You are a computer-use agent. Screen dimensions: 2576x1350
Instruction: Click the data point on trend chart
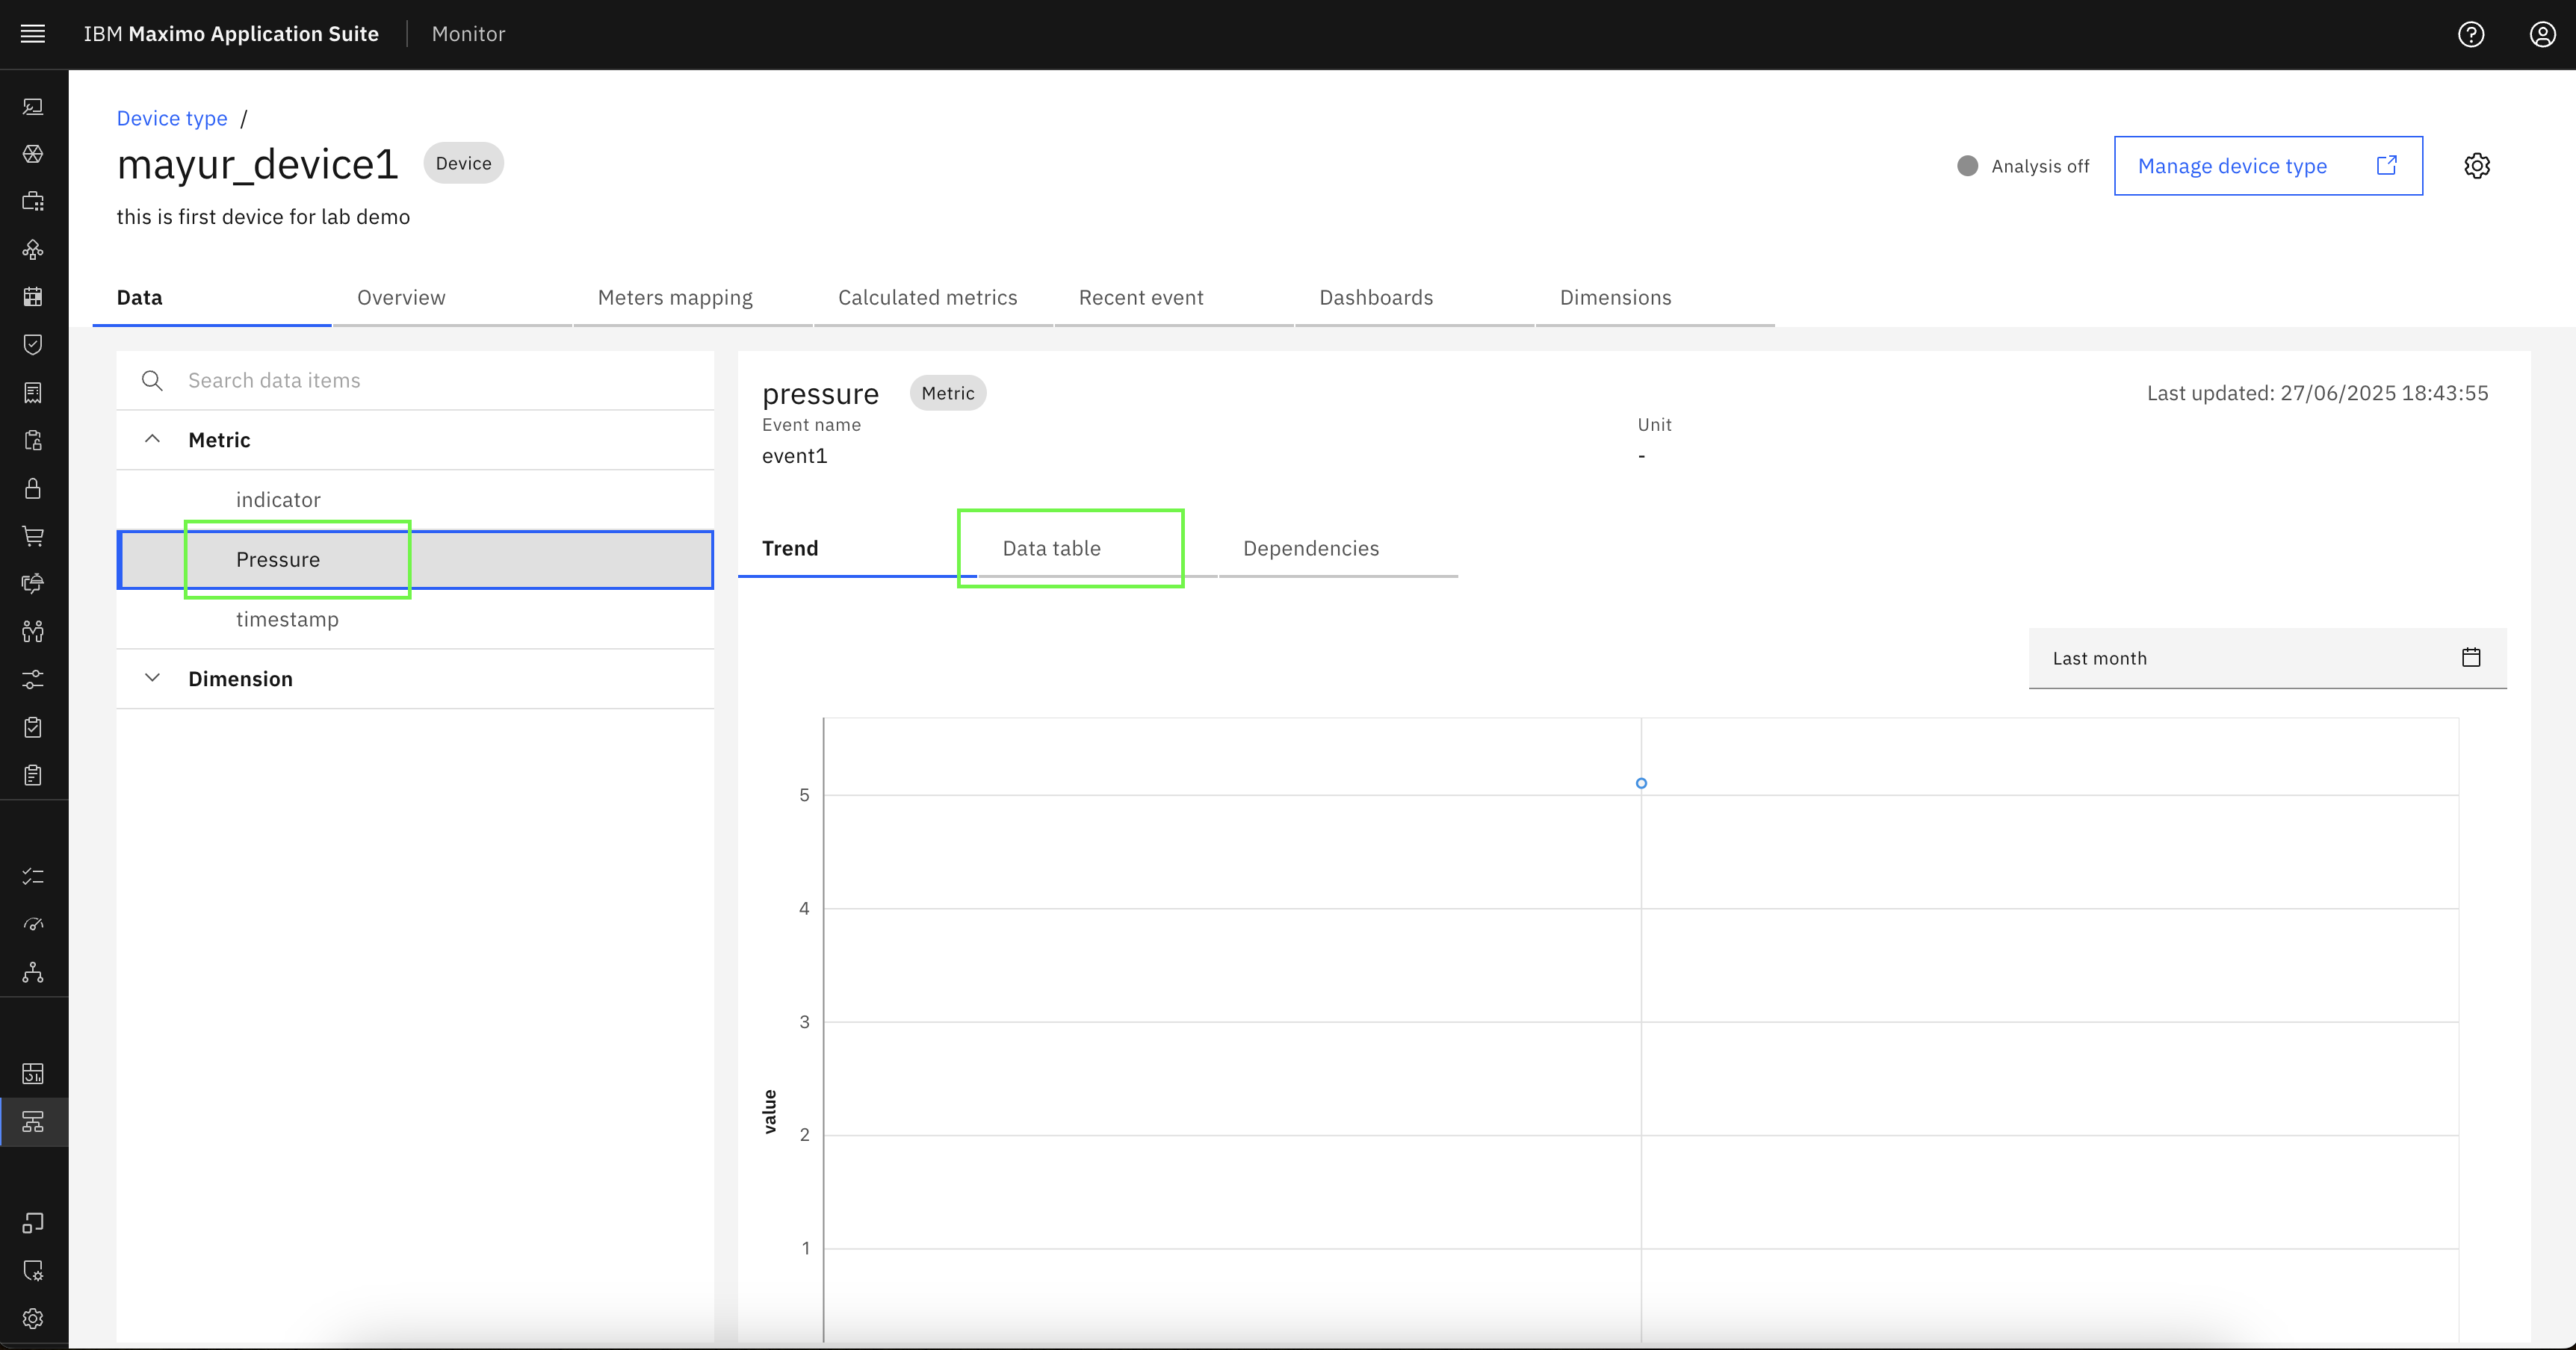1641,783
